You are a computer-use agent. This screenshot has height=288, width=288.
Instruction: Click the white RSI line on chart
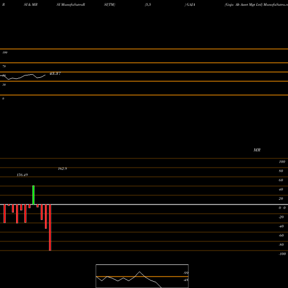point(22,77)
